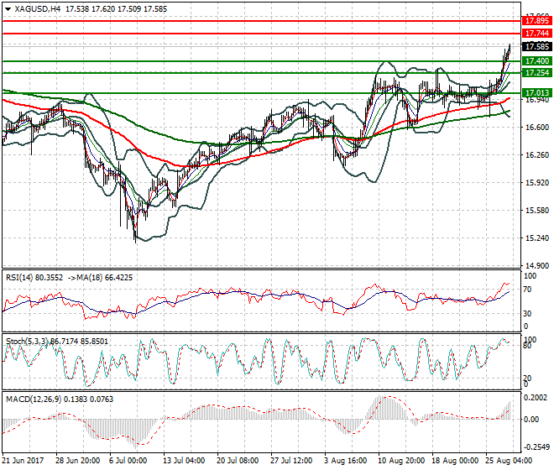
Task: Click the 15.580 price scale value
Action: [x=537, y=211]
